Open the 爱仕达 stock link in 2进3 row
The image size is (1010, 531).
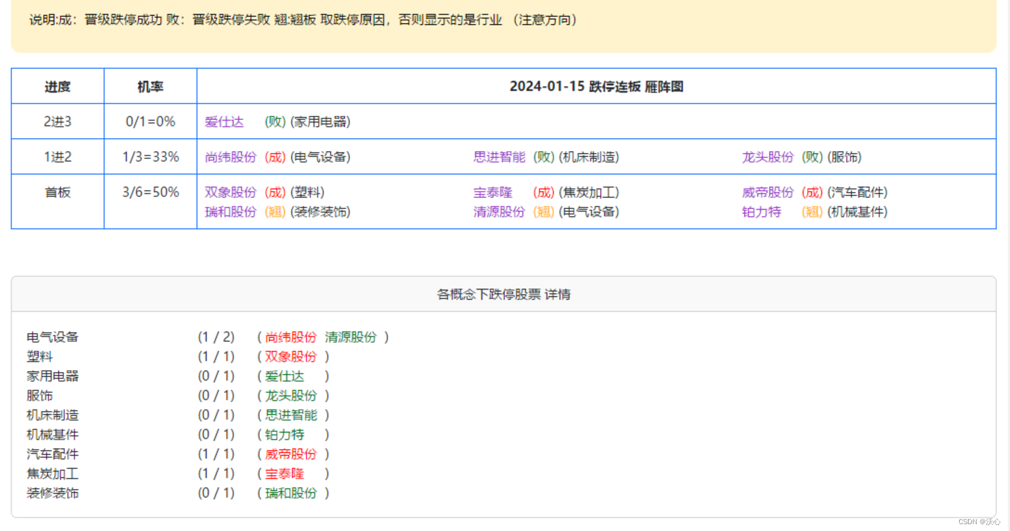pyautogui.click(x=224, y=122)
